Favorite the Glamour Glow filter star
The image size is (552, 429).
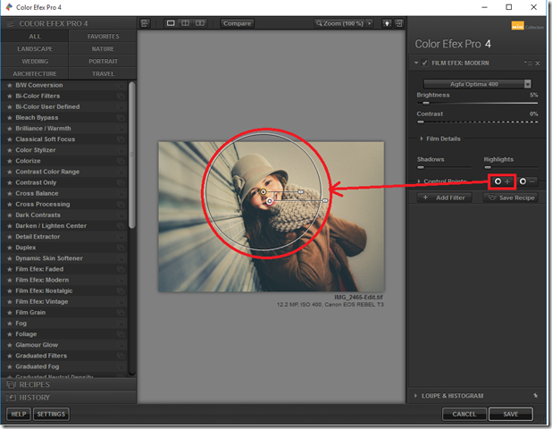click(10, 345)
